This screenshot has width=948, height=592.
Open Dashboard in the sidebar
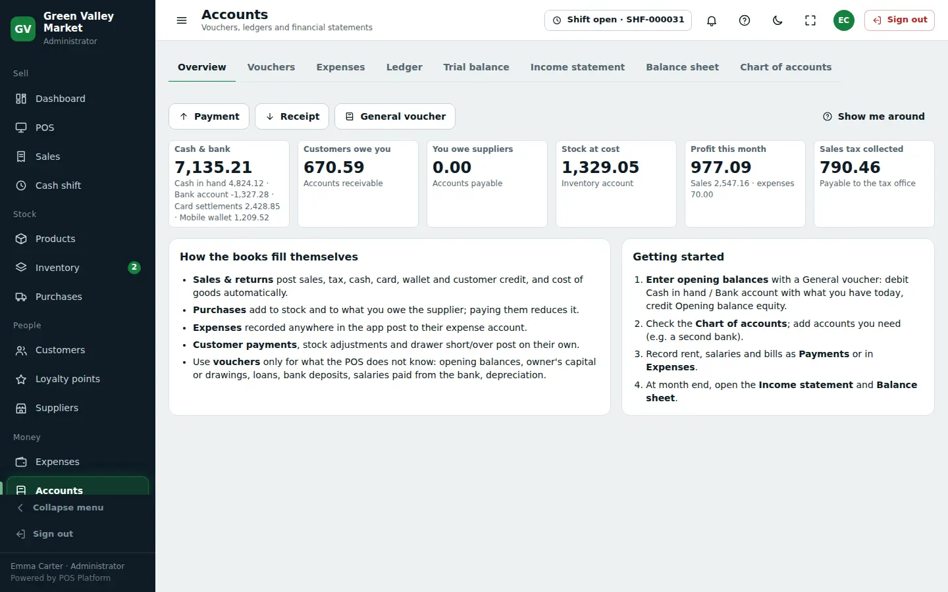coord(78,99)
